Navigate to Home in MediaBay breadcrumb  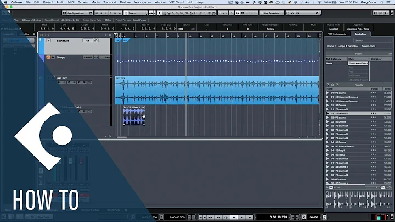click(330, 46)
